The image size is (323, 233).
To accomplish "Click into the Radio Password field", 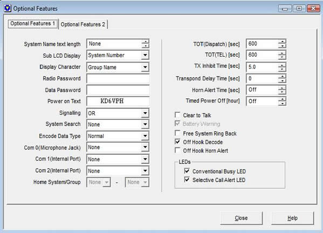I will click(x=118, y=79).
